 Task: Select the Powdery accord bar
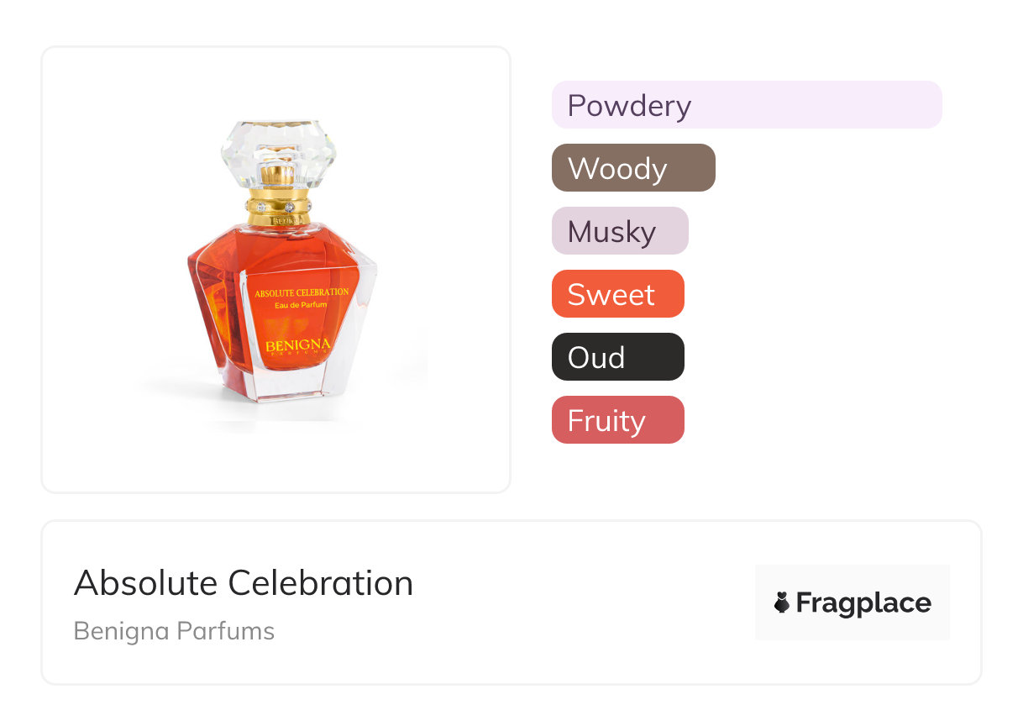746,105
